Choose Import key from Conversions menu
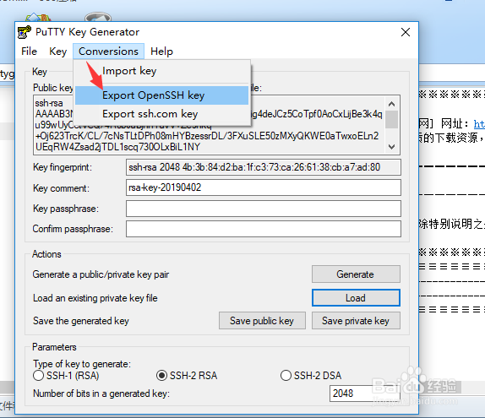485x418 pixels. click(x=161, y=71)
